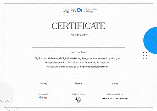Click the LearnVantage logo text
Viewport: 157px width, 111px height.
pos(121,98)
